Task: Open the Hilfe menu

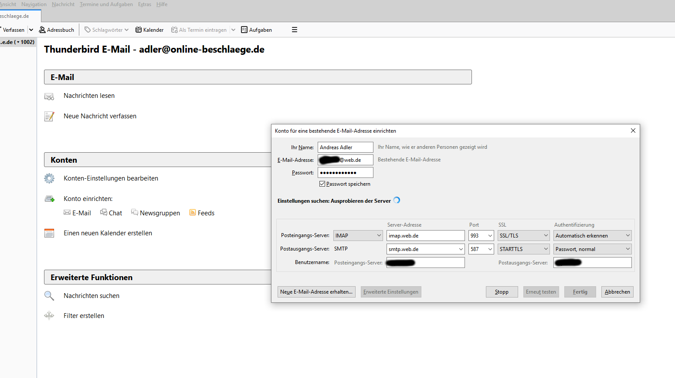Action: pyautogui.click(x=162, y=4)
